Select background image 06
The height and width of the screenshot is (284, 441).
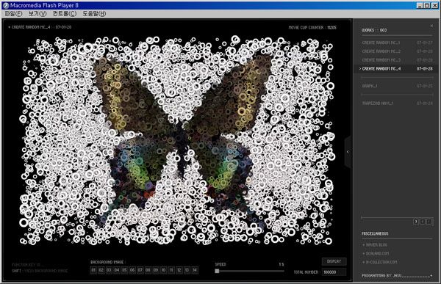tap(132, 270)
